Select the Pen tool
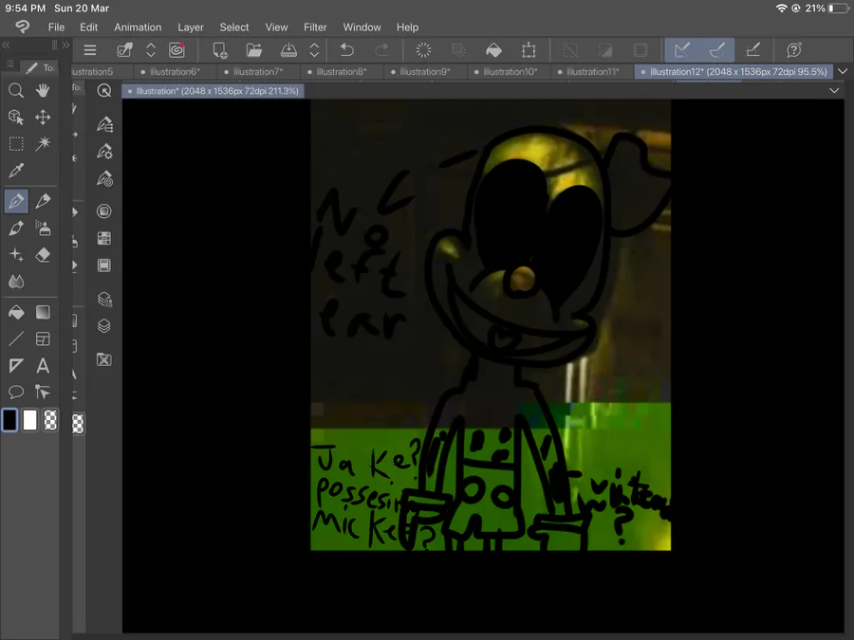854x640 pixels. (16, 201)
